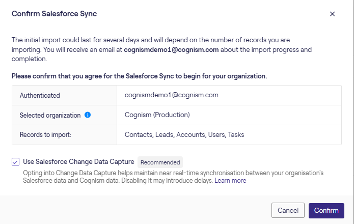Click the bold Please confirm agreement sentence
This screenshot has width=354, height=224.
tap(140, 76)
